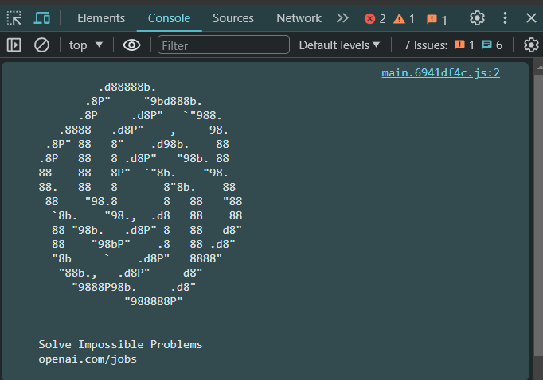Screen dimensions: 543x380
Task: Open the main.6941df4c.js:2 source link
Action: click(440, 72)
